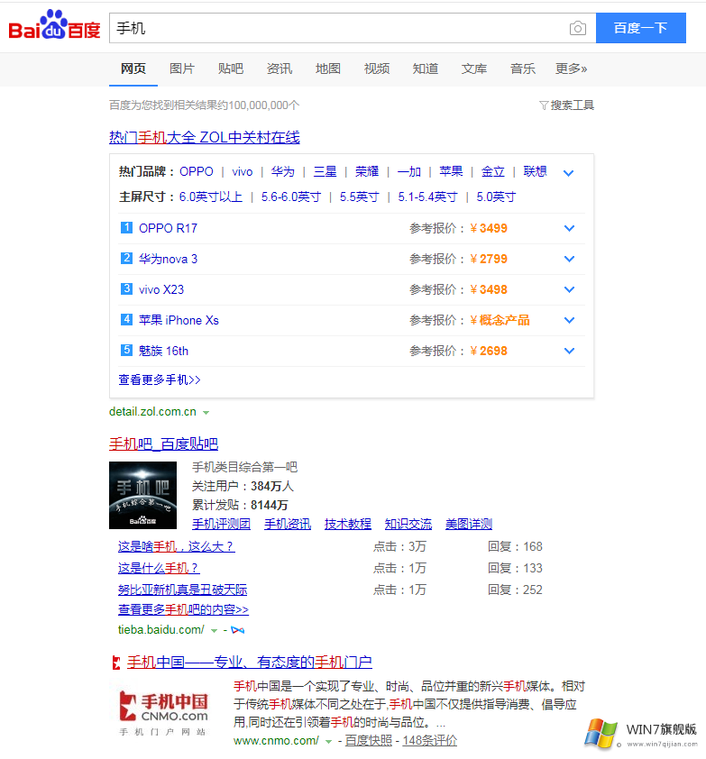
Task: Filter by 金立 brand
Action: pos(493,171)
